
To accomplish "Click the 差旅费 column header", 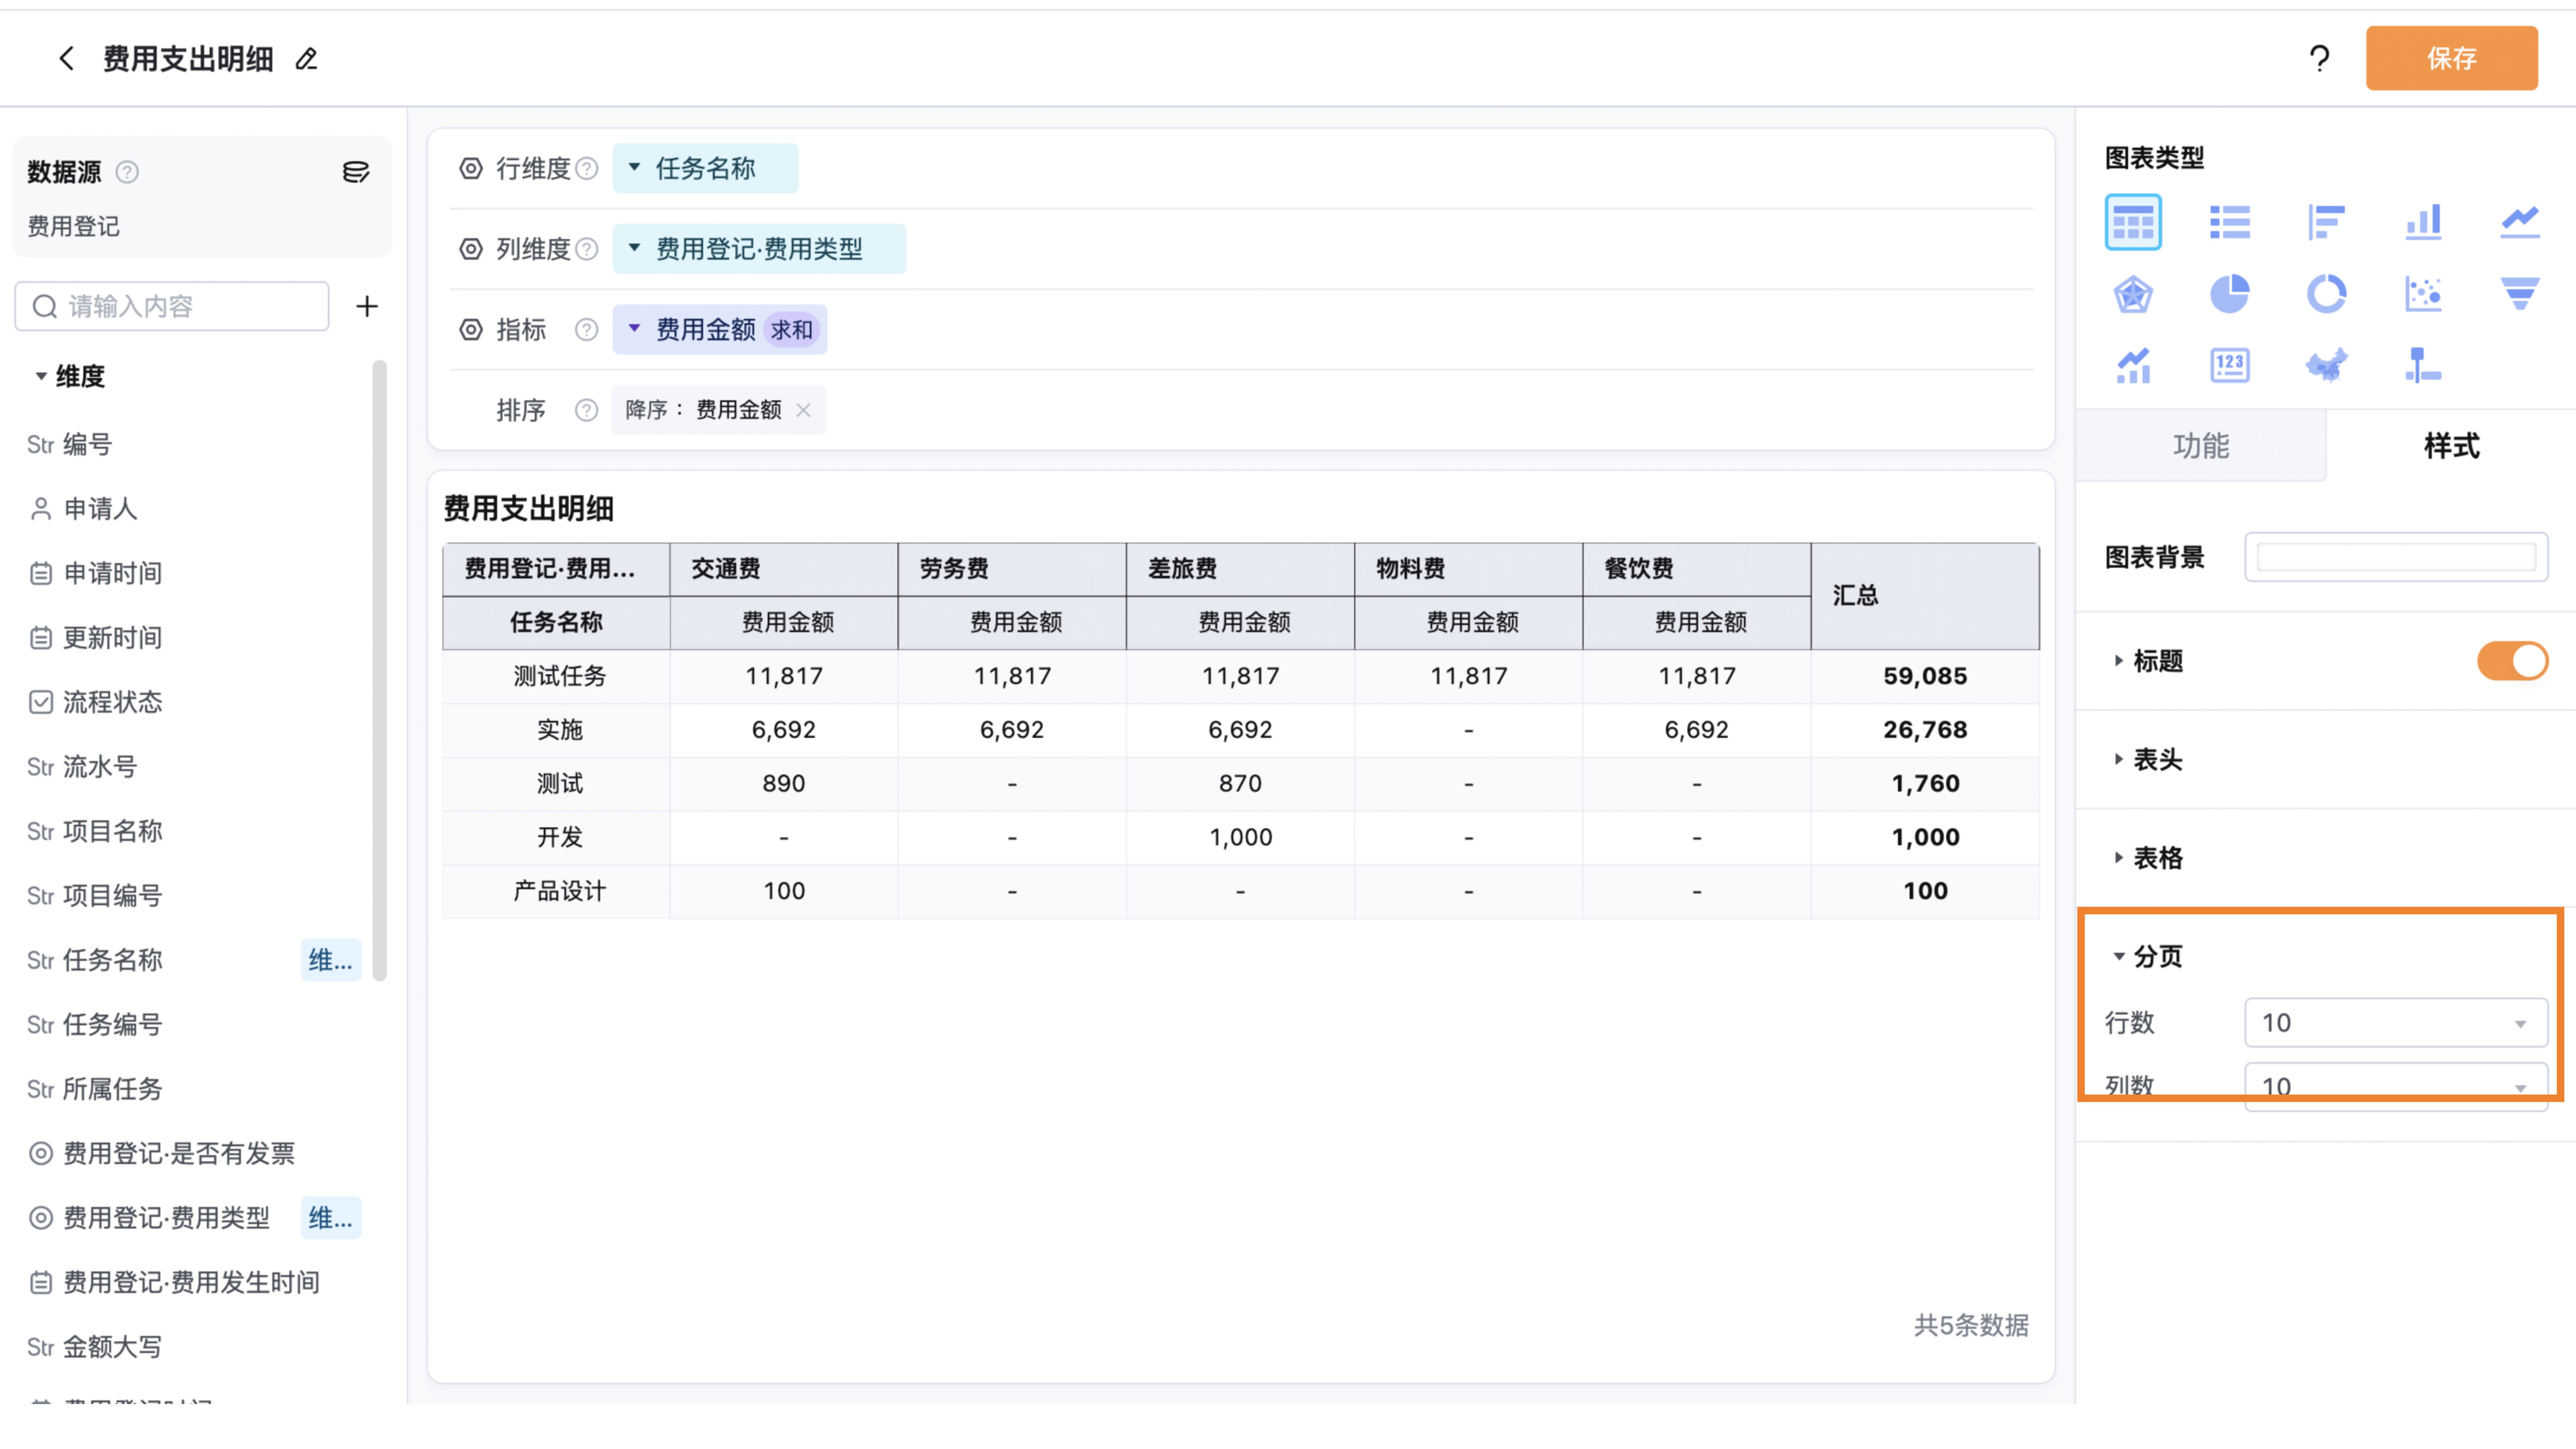I will click(1240, 570).
